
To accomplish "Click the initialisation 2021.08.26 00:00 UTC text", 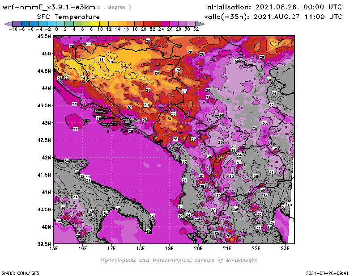I will point(273,7).
